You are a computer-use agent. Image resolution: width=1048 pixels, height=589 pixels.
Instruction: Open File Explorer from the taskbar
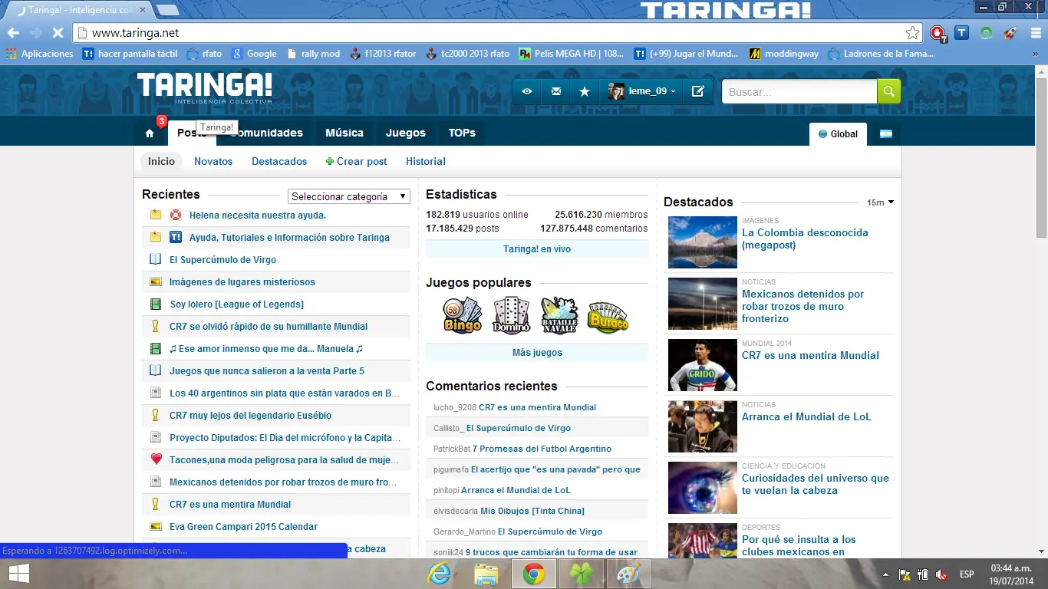486,574
